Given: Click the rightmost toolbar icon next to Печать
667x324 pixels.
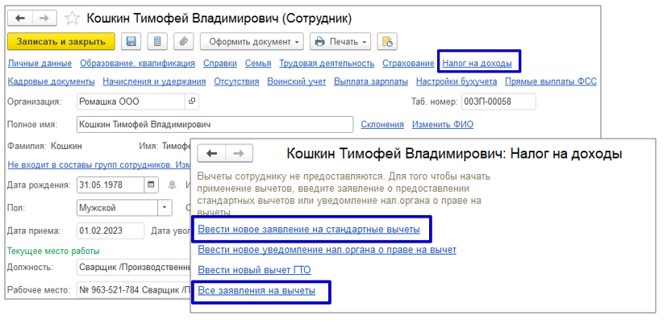Looking at the screenshot, I should tap(387, 41).
